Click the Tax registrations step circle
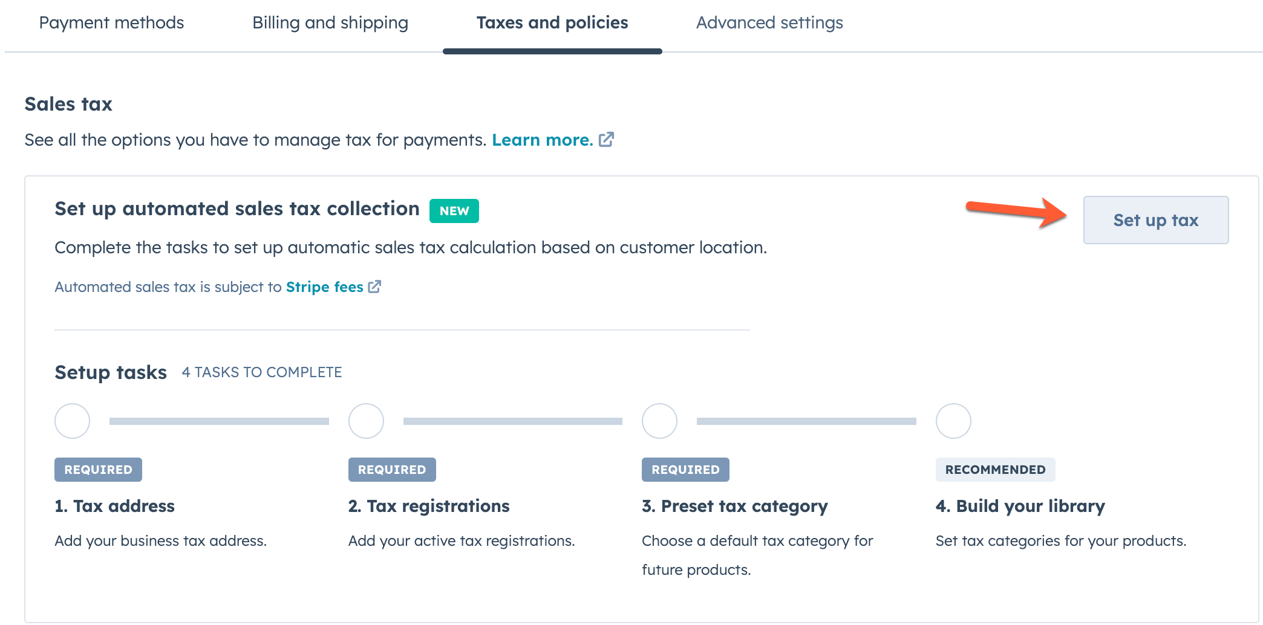Screen dimensions: 1263x625 click(366, 421)
